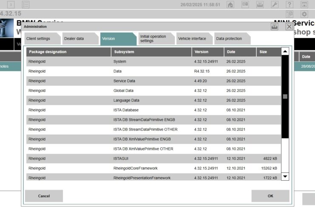Click the 15262 kB size cell
Image resolution: width=315 pixels, height=207 pixels.
click(269, 168)
